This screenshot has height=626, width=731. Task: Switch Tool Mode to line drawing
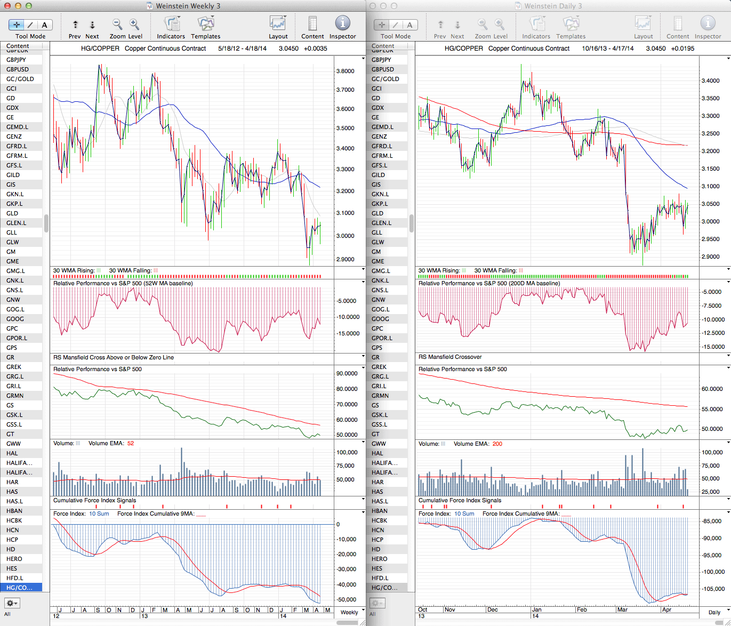[x=30, y=25]
